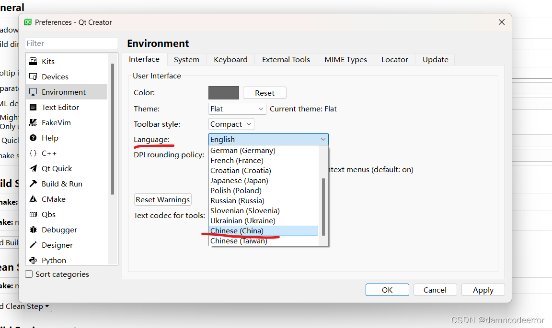
Task: Click the Reset color button
Action: click(x=264, y=93)
